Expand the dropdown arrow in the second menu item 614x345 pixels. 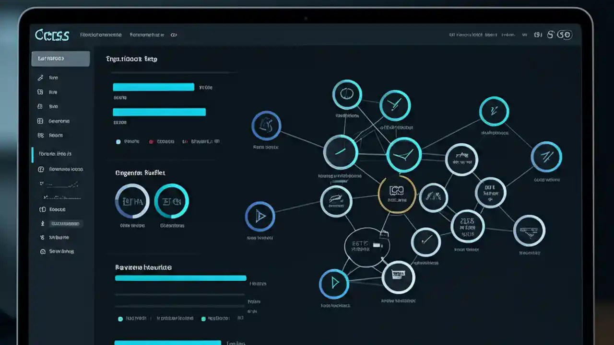pyautogui.click(x=163, y=35)
